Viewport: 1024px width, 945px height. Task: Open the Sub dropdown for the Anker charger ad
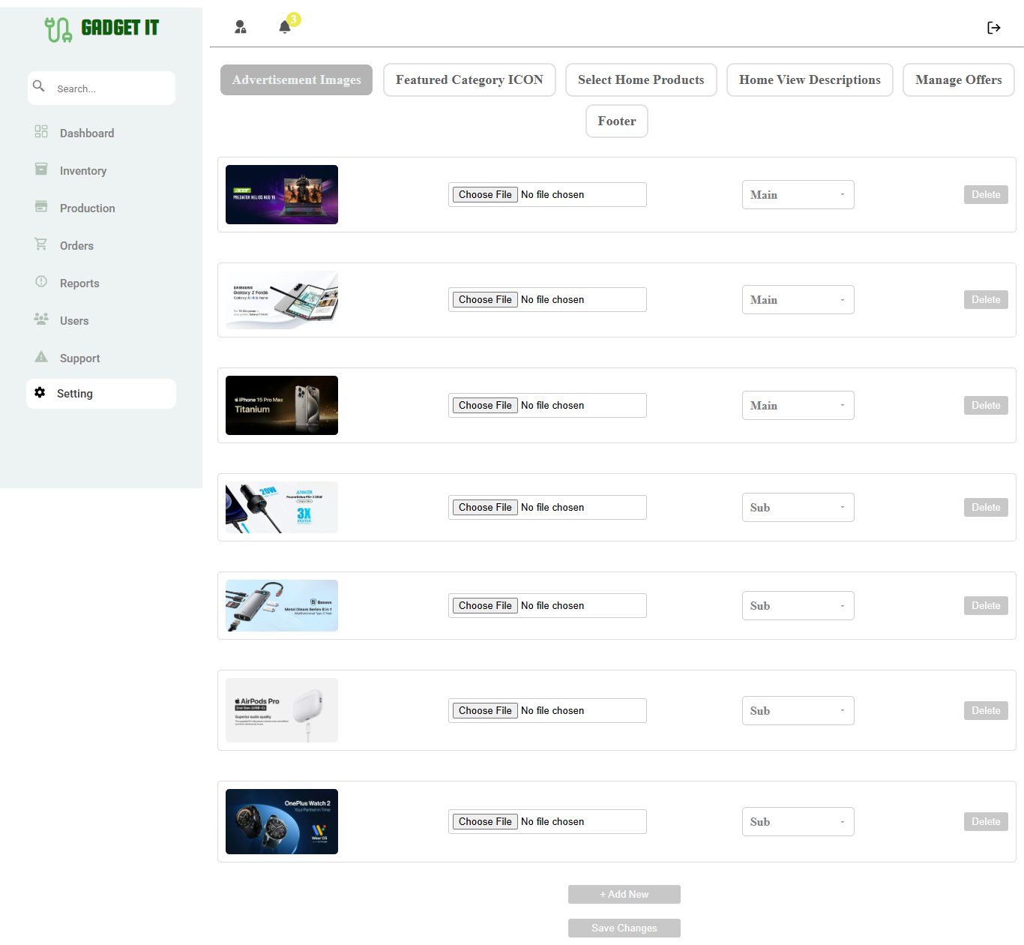click(798, 507)
